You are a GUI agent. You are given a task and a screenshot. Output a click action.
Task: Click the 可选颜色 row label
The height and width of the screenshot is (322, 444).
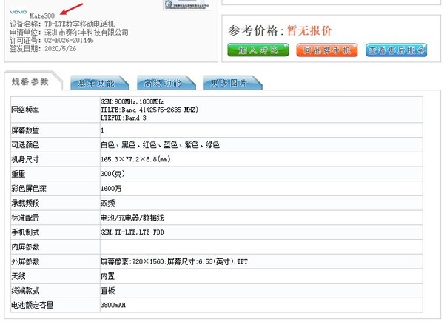pos(25,145)
